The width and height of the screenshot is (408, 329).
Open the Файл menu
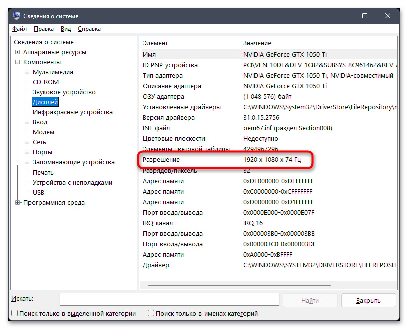point(19,29)
